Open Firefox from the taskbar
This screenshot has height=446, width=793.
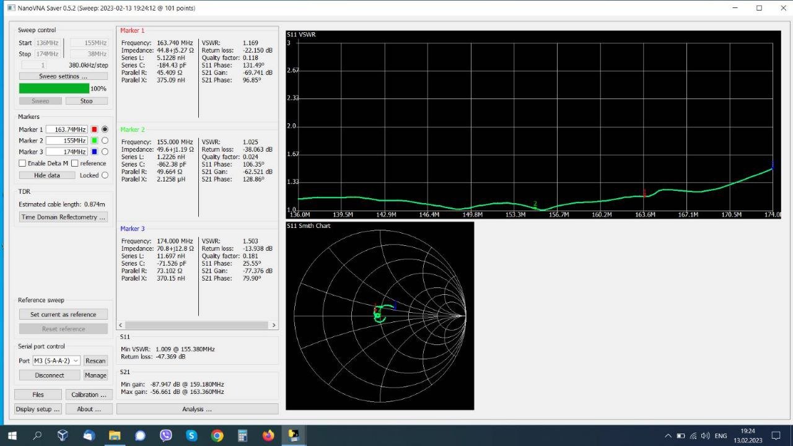tap(268, 435)
